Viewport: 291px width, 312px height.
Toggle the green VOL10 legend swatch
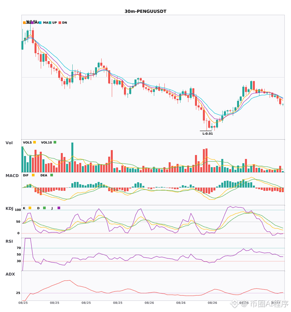[55, 142]
